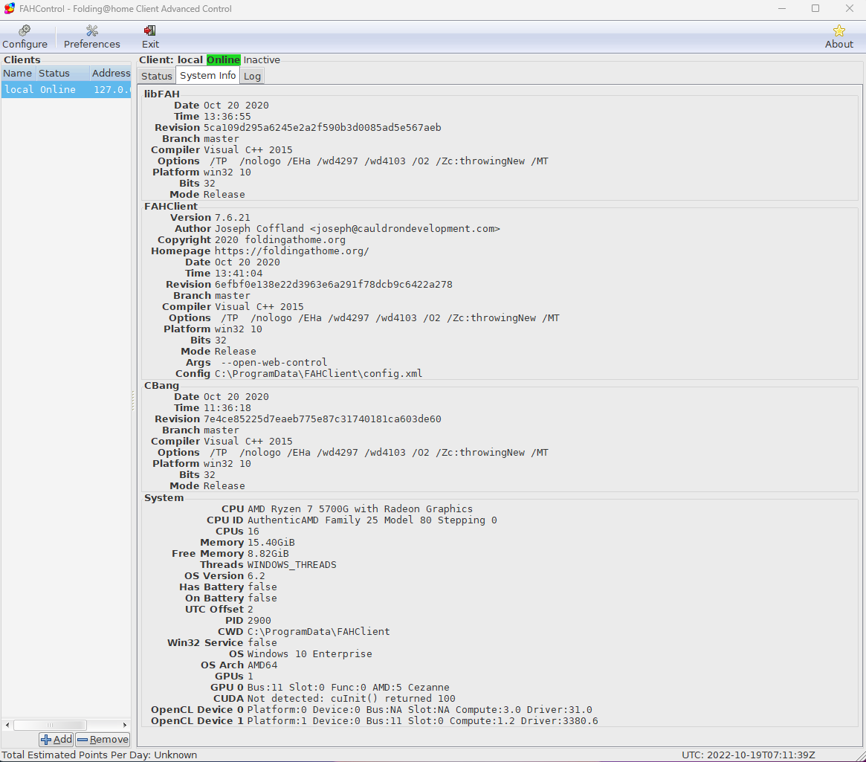Screen dimensions: 866x762
Task: Select the local client row
Action: 66,89
